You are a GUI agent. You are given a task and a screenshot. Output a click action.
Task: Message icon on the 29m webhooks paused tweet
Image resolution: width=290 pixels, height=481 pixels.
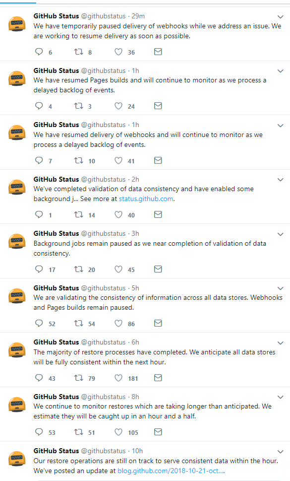point(158,52)
